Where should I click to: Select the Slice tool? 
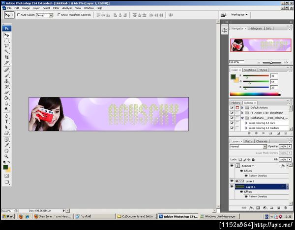click(6, 63)
